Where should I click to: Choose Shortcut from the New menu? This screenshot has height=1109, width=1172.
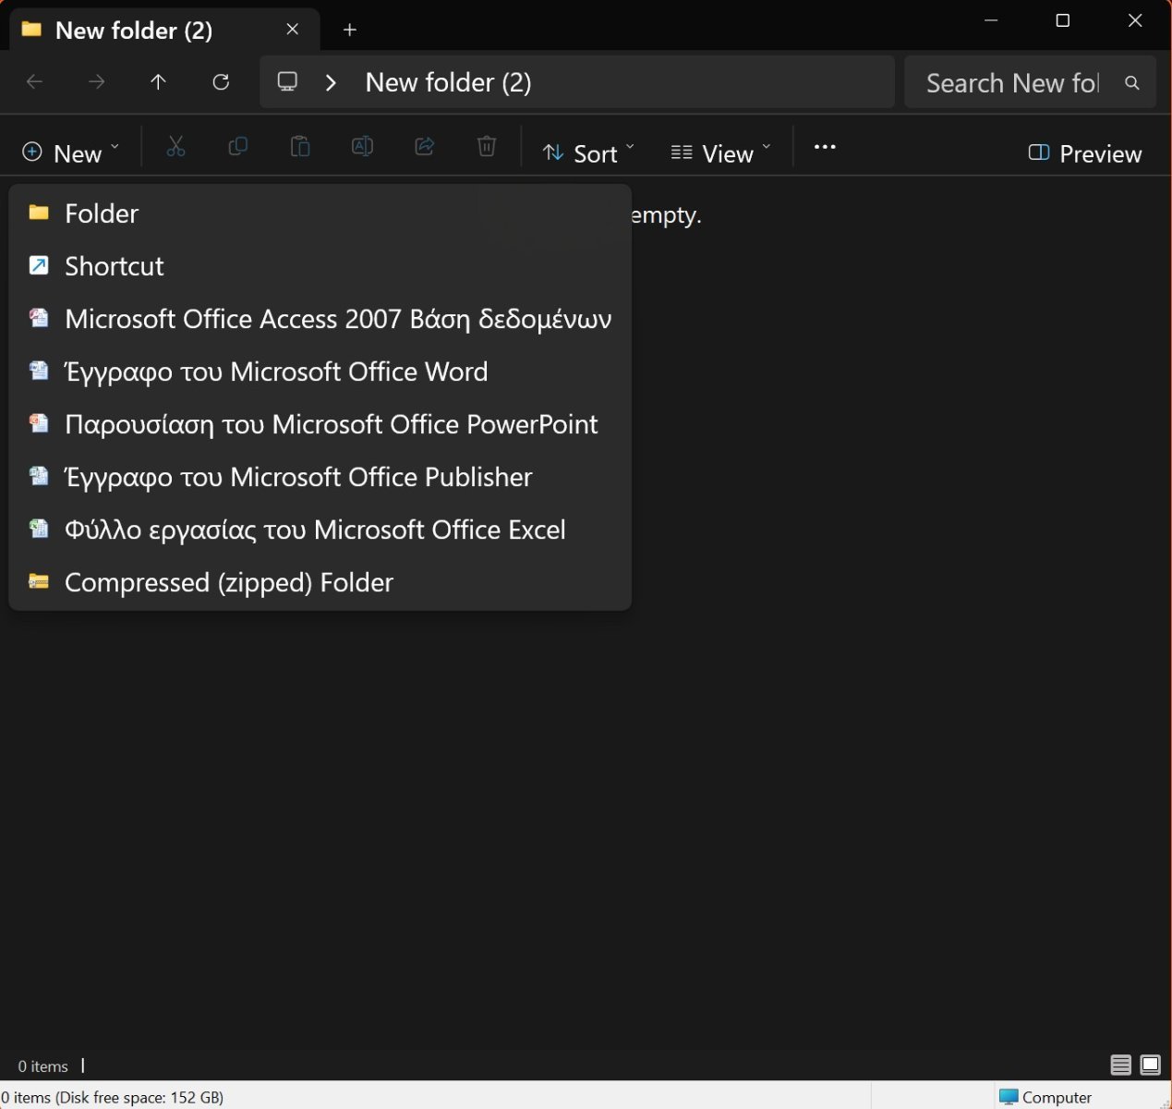click(320, 266)
